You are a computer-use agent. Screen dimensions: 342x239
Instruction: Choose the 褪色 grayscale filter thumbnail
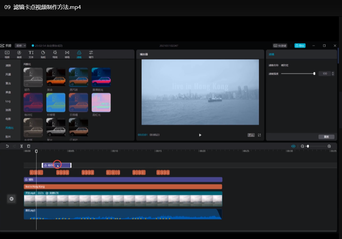point(33,77)
